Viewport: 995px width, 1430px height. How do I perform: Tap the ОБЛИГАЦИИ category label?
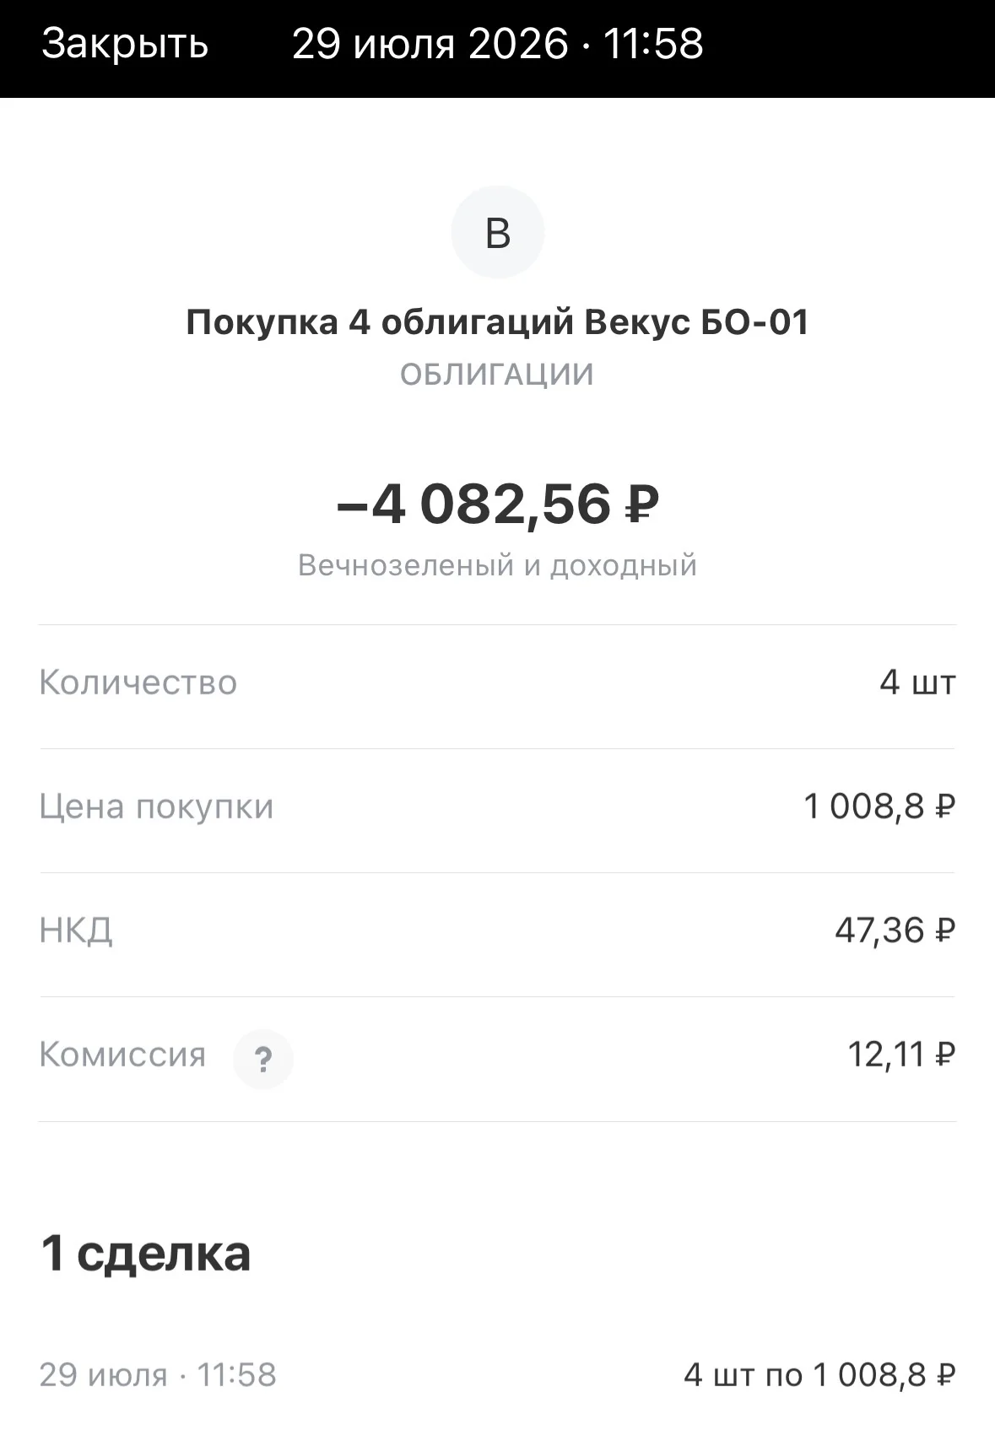coord(497,375)
